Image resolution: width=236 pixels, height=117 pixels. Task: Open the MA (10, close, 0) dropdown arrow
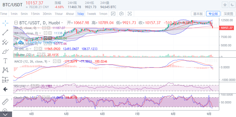41,33
